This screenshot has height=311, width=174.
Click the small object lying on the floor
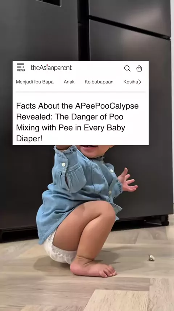pyautogui.click(x=152, y=258)
